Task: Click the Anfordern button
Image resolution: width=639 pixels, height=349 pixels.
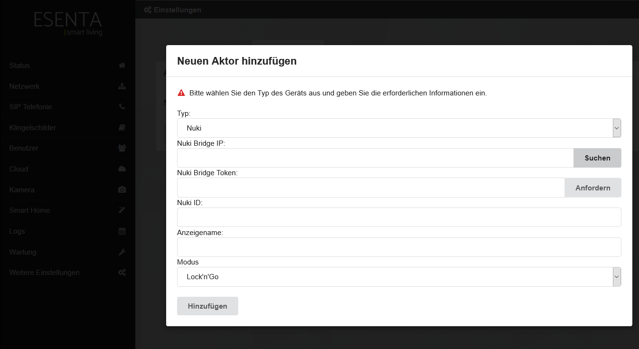Action: tap(593, 188)
